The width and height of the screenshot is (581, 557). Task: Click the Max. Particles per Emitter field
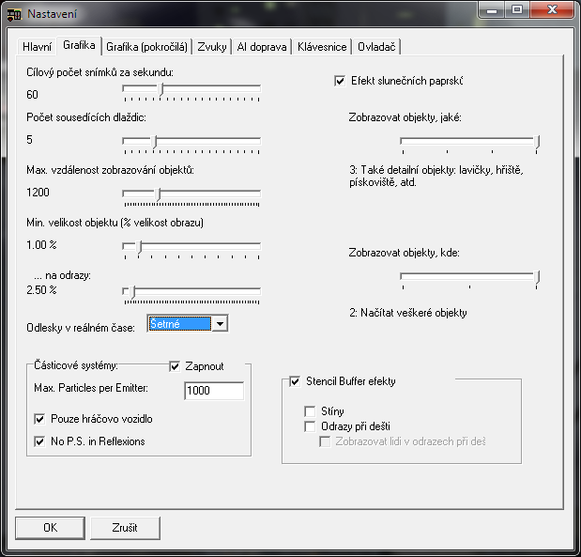[x=213, y=391]
